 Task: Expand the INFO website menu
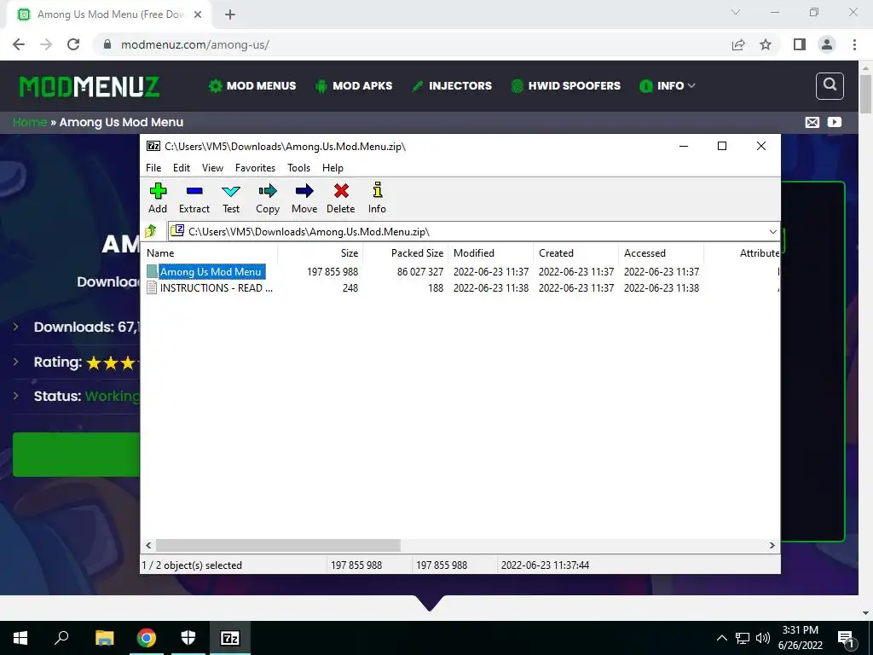(x=668, y=86)
